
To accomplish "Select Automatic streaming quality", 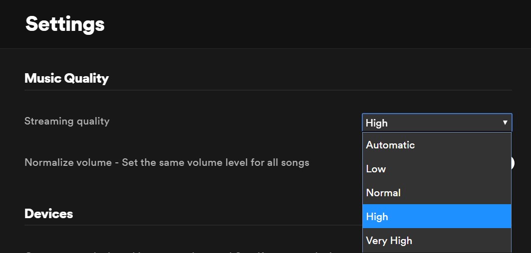I will click(390, 145).
